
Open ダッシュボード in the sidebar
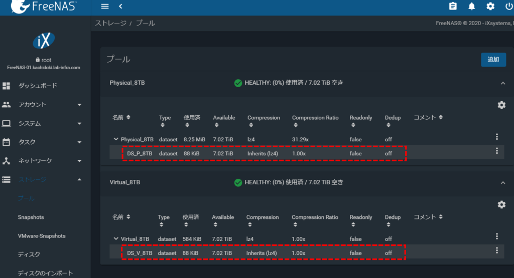[38, 86]
